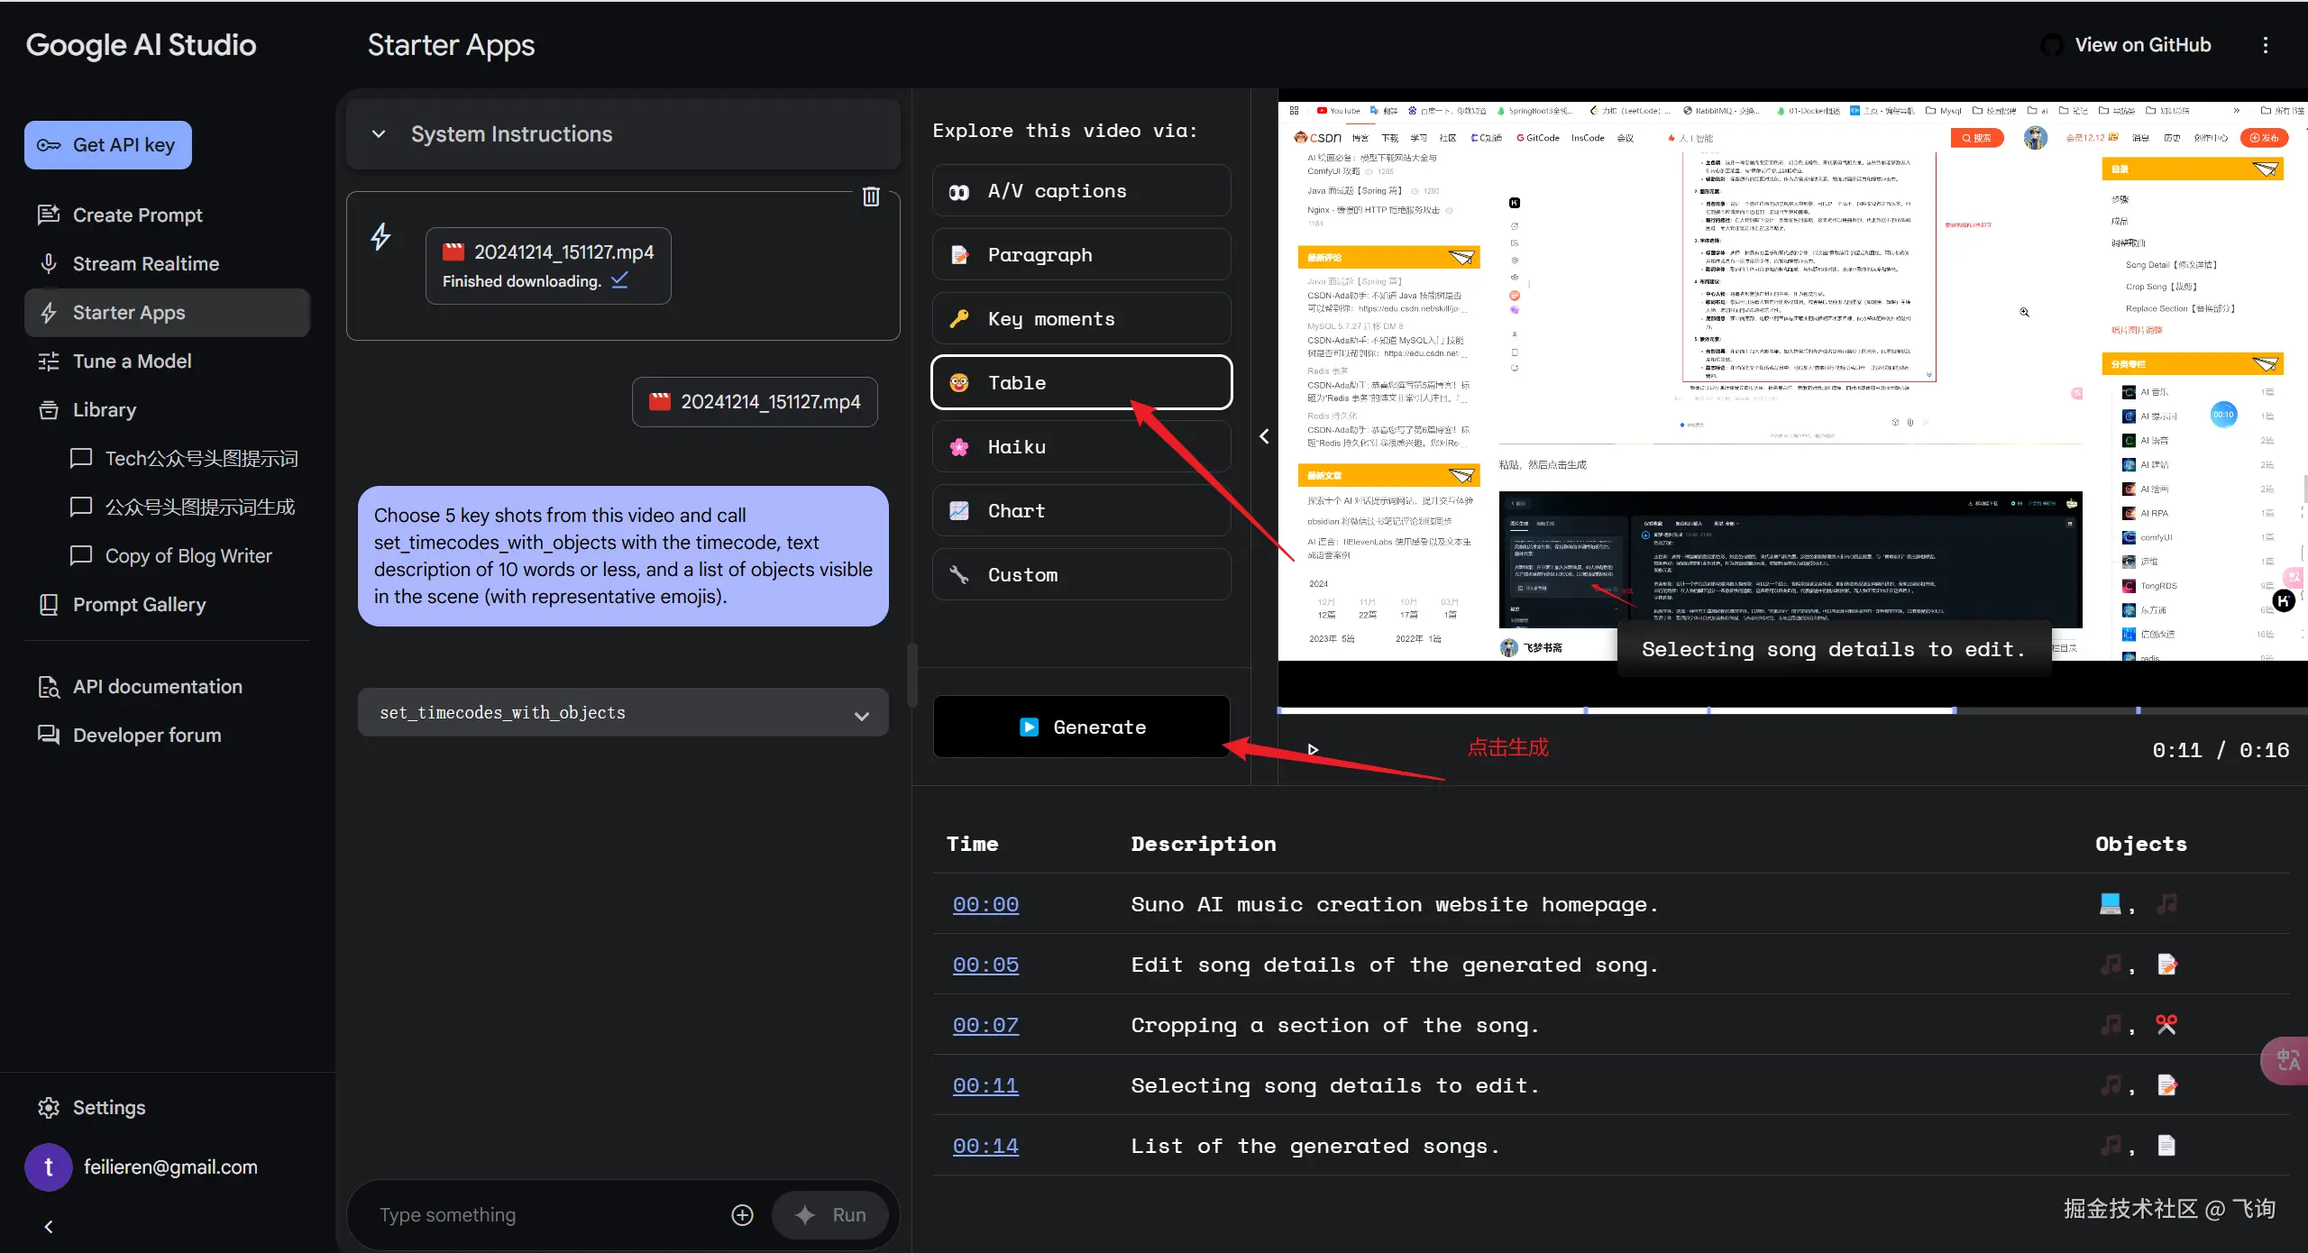Click the Type something input field
2308x1253 pixels.
coord(541,1214)
